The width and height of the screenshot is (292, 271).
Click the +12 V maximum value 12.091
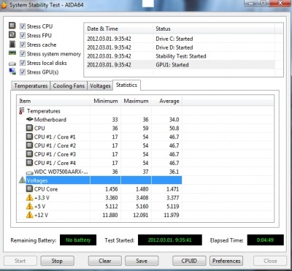click(140, 215)
